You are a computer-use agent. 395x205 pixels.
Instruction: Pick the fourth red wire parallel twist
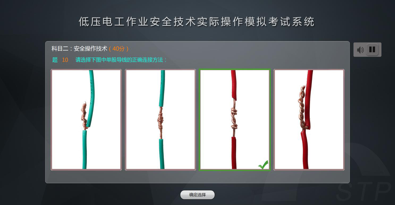[309, 119]
